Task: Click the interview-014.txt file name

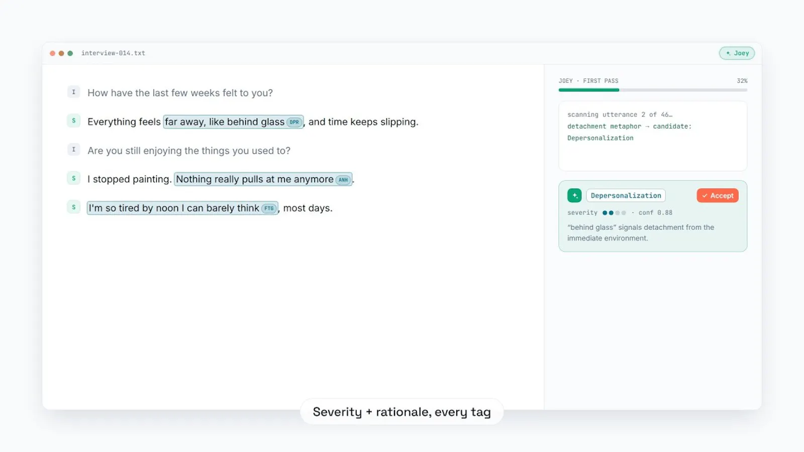Action: [113, 53]
